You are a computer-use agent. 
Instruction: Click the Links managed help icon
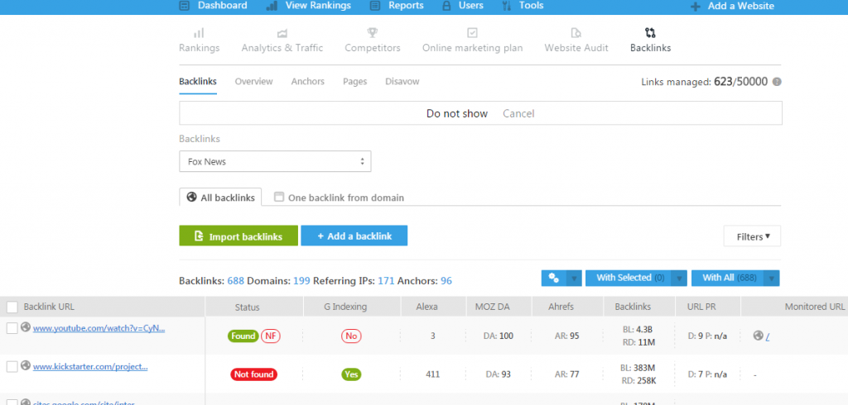click(x=777, y=82)
